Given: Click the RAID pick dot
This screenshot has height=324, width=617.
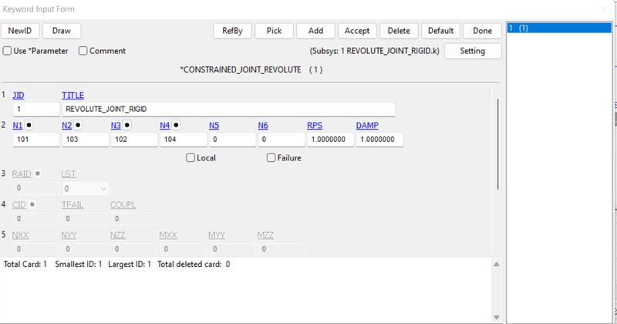Looking at the screenshot, I should click(38, 174).
